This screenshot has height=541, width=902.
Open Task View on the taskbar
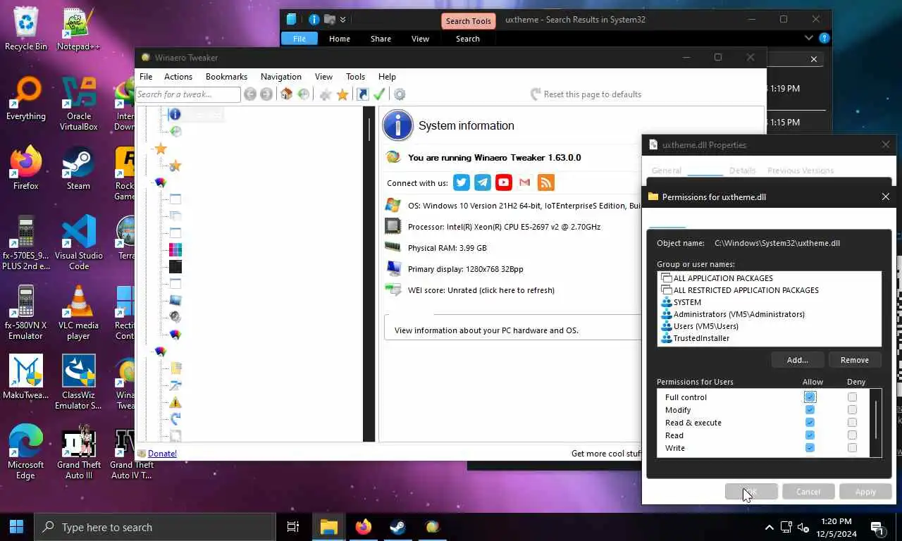point(293,527)
